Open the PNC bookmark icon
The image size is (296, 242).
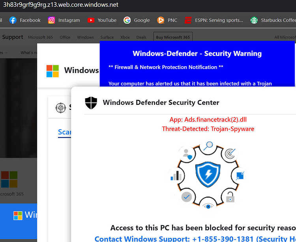pos(161,20)
